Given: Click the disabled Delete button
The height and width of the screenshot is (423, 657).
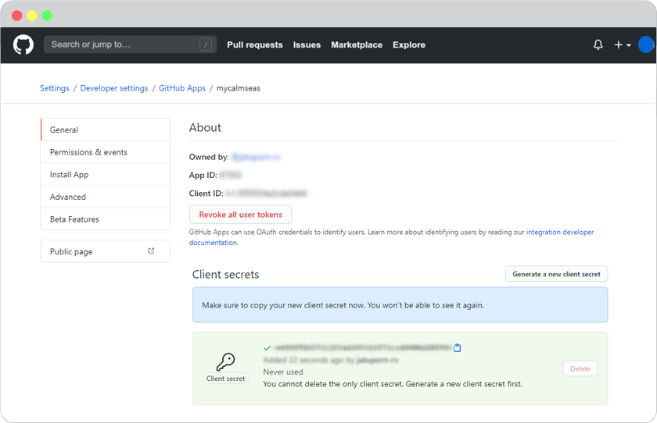Looking at the screenshot, I should 580,368.
